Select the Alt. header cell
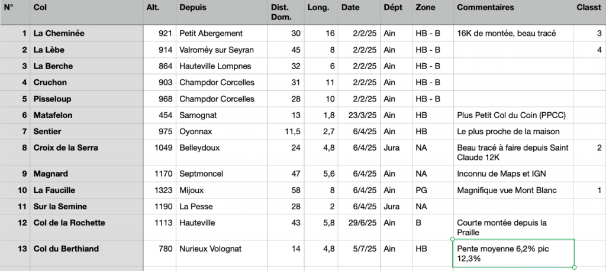The height and width of the screenshot is (271, 606). coord(160,12)
